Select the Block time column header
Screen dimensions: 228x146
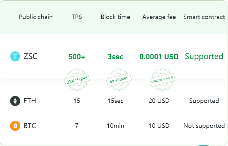115,17
